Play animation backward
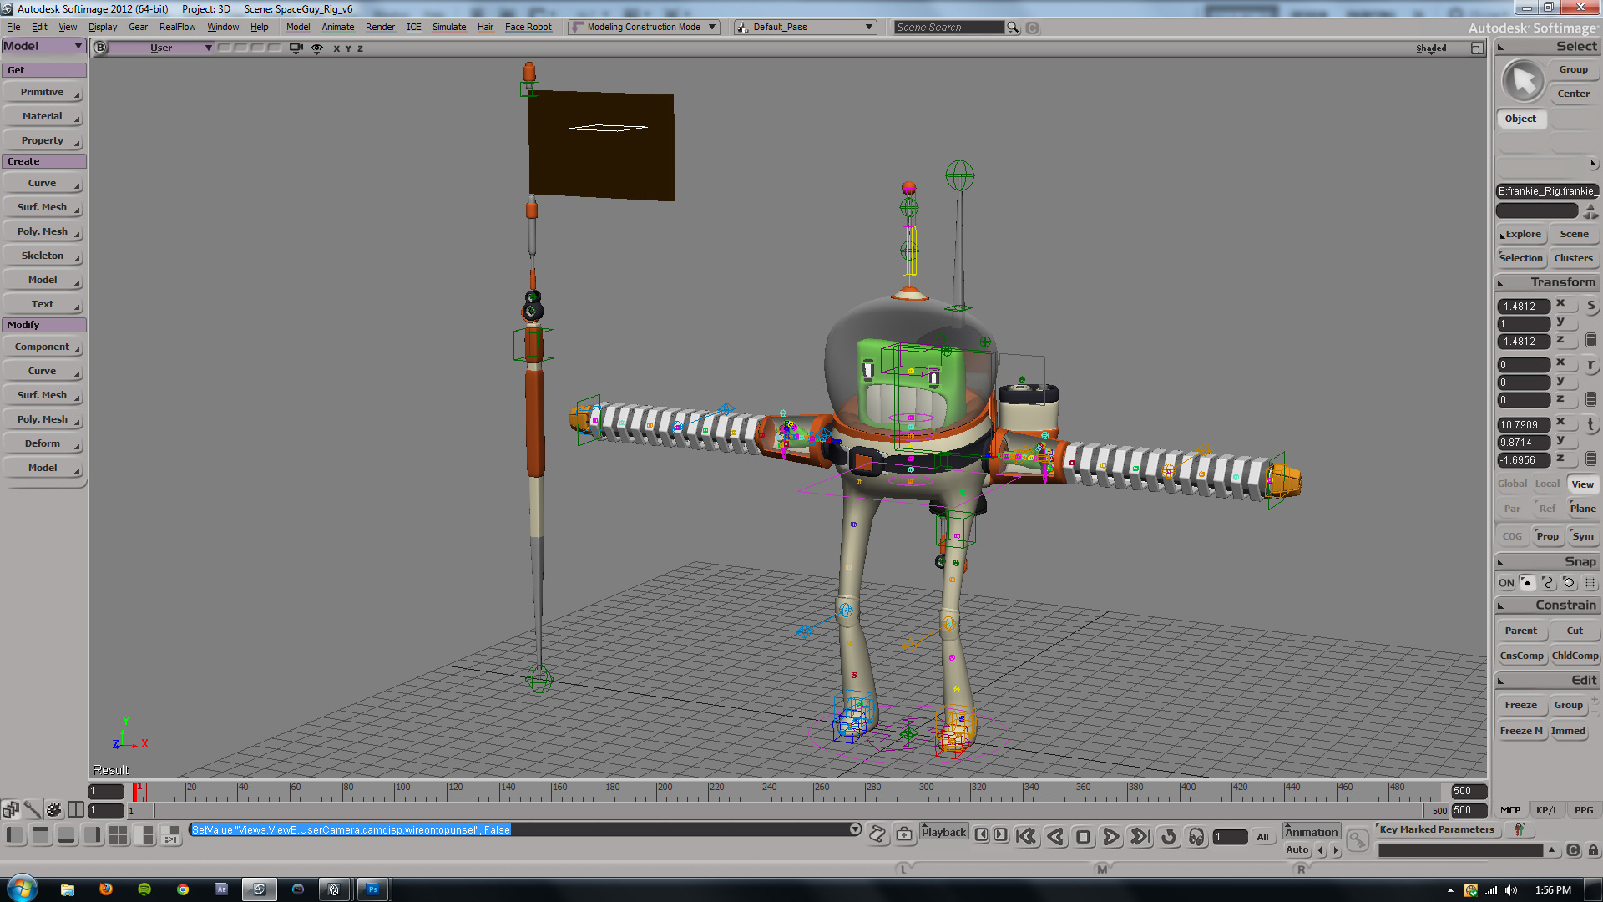The height and width of the screenshot is (902, 1603). (1055, 836)
